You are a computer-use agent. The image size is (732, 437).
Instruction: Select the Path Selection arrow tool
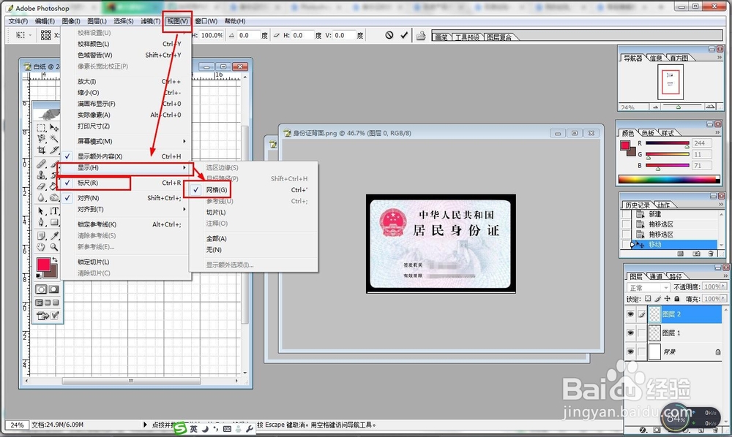click(41, 211)
